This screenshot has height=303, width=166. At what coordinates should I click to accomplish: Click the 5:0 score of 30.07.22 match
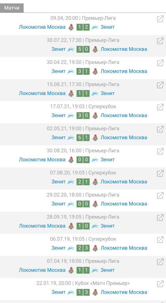click(83, 49)
